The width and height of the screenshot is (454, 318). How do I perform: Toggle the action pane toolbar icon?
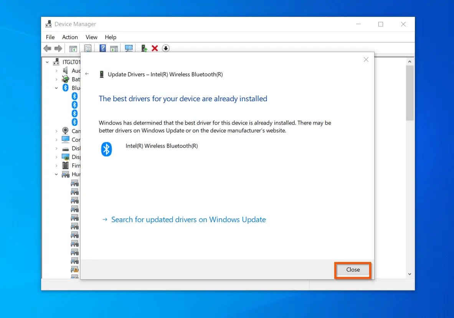114,49
